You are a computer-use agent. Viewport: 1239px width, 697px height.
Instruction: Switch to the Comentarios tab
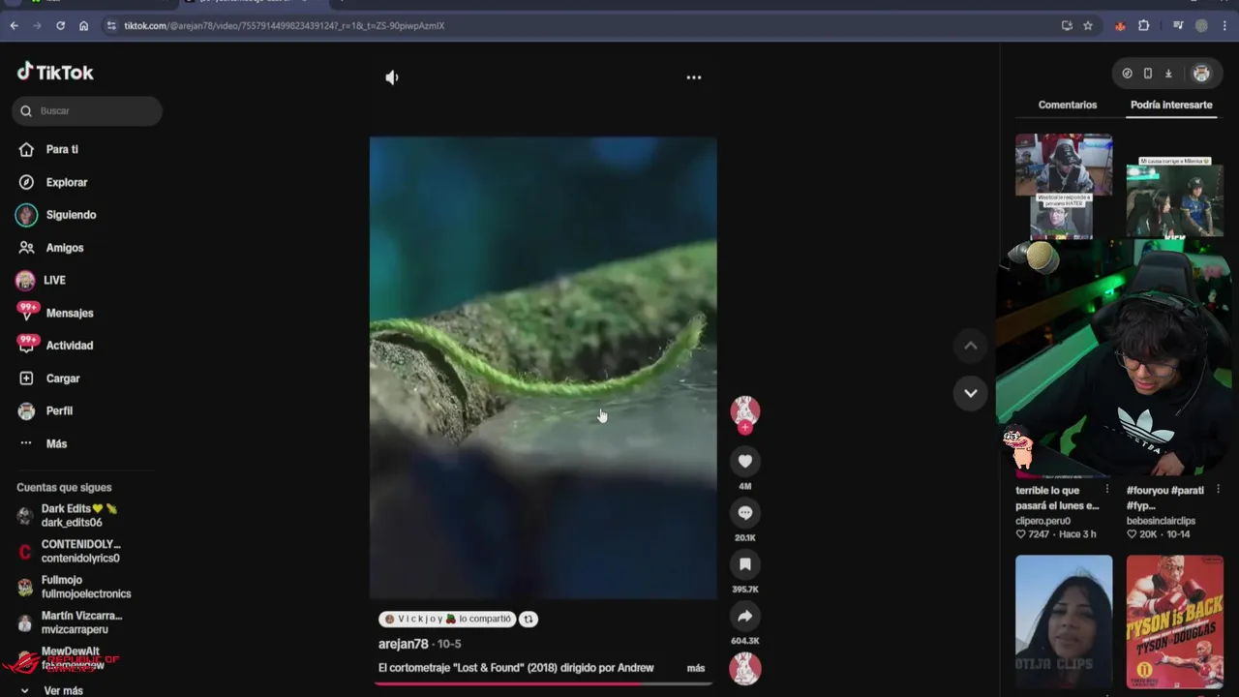1068,105
